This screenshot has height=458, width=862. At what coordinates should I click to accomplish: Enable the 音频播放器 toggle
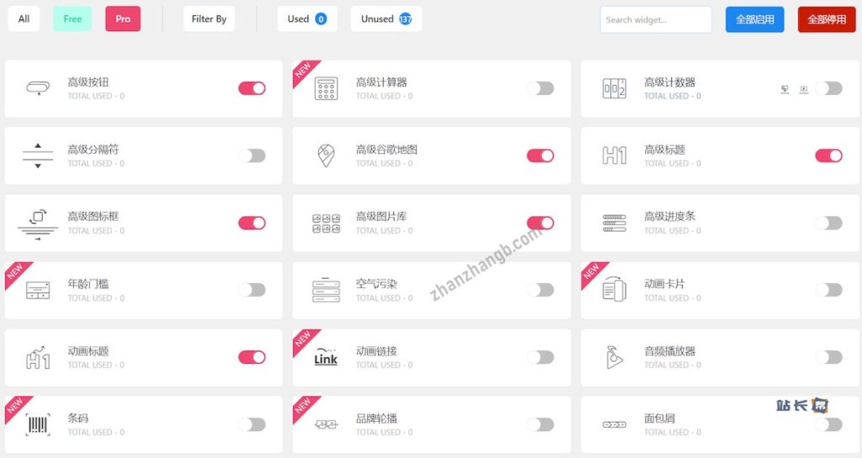[x=828, y=357]
